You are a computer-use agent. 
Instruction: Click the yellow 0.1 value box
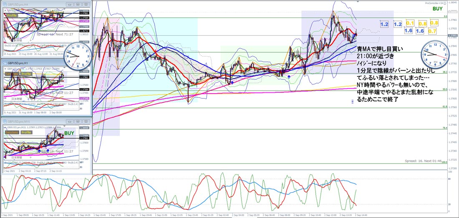410,23
